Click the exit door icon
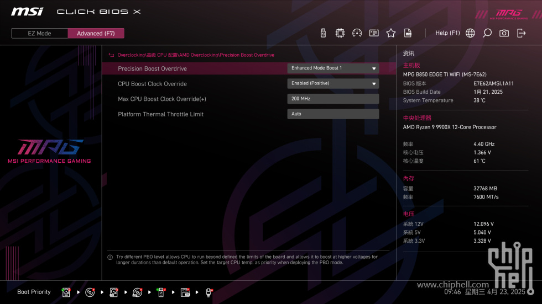 coord(521,33)
